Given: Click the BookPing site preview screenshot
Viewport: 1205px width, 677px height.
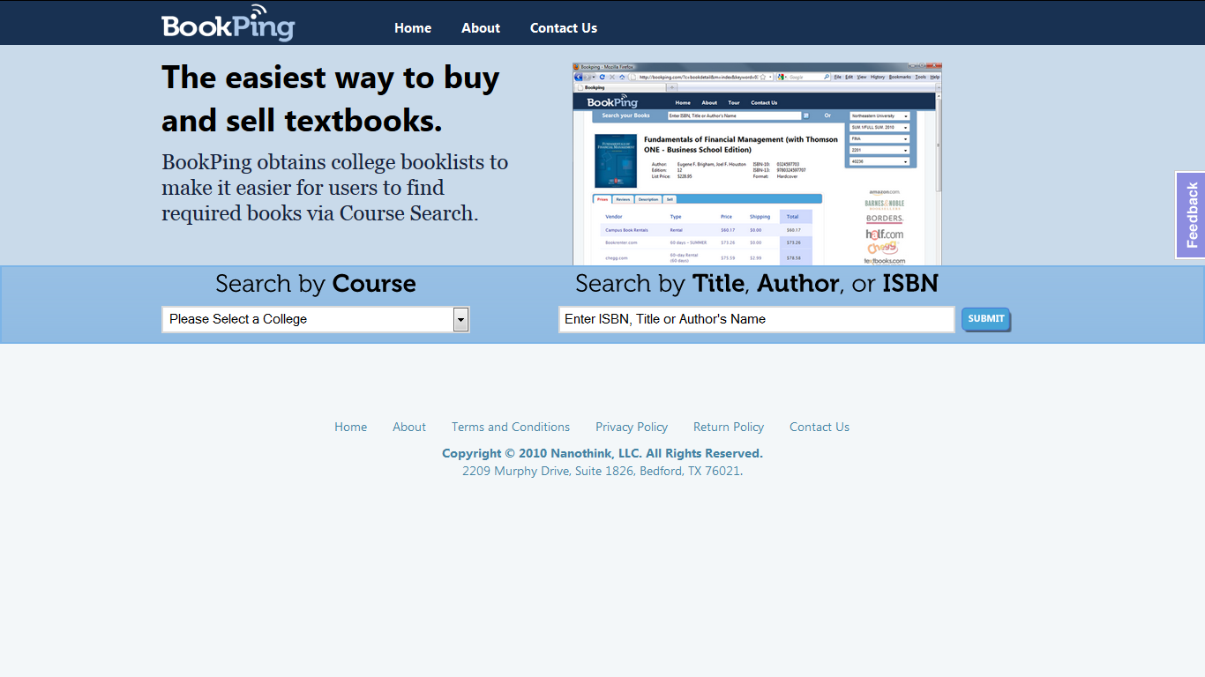Looking at the screenshot, I should [757, 164].
